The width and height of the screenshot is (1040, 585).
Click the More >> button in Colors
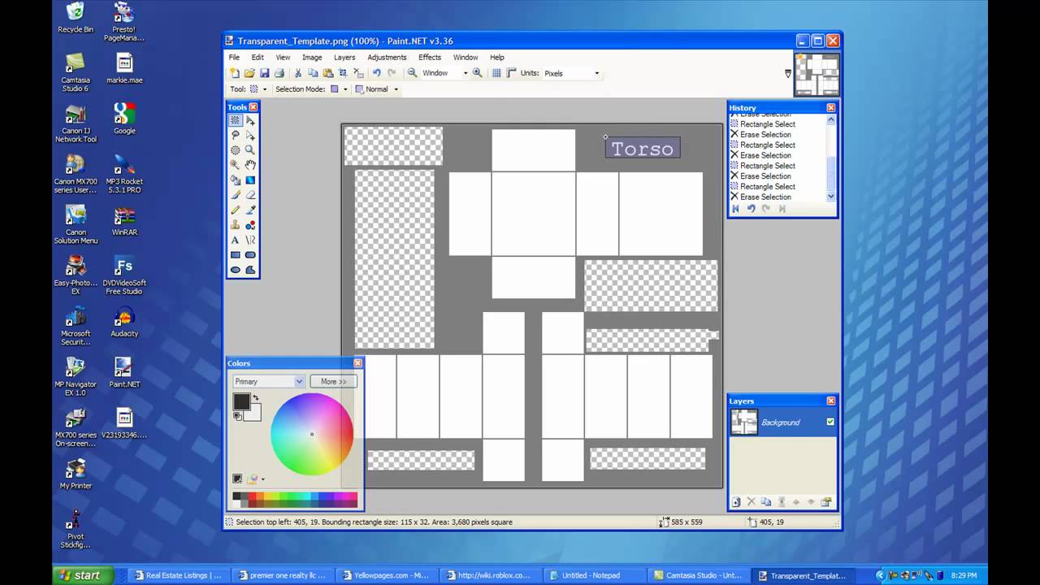[x=333, y=381]
